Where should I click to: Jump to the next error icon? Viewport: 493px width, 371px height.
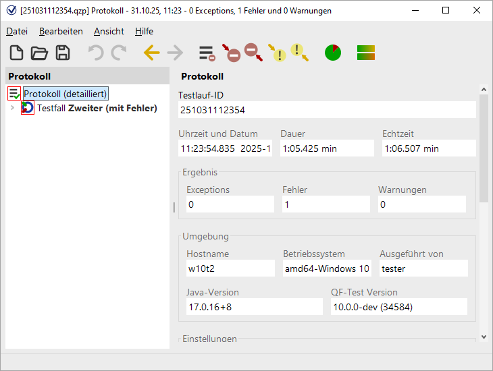coord(253,53)
